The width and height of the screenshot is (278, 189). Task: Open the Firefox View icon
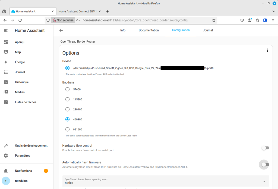(4, 11)
